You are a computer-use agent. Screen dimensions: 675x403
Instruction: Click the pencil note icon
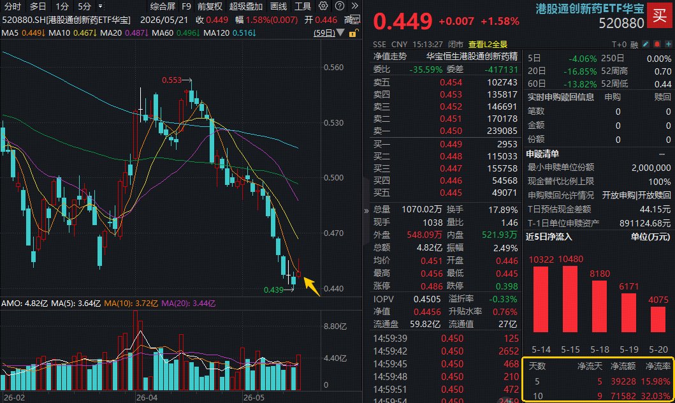pyautogui.click(x=645, y=44)
